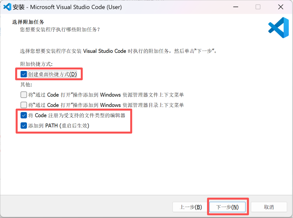Click the 其他: label
This screenshot has height=218, width=293.
[26, 84]
